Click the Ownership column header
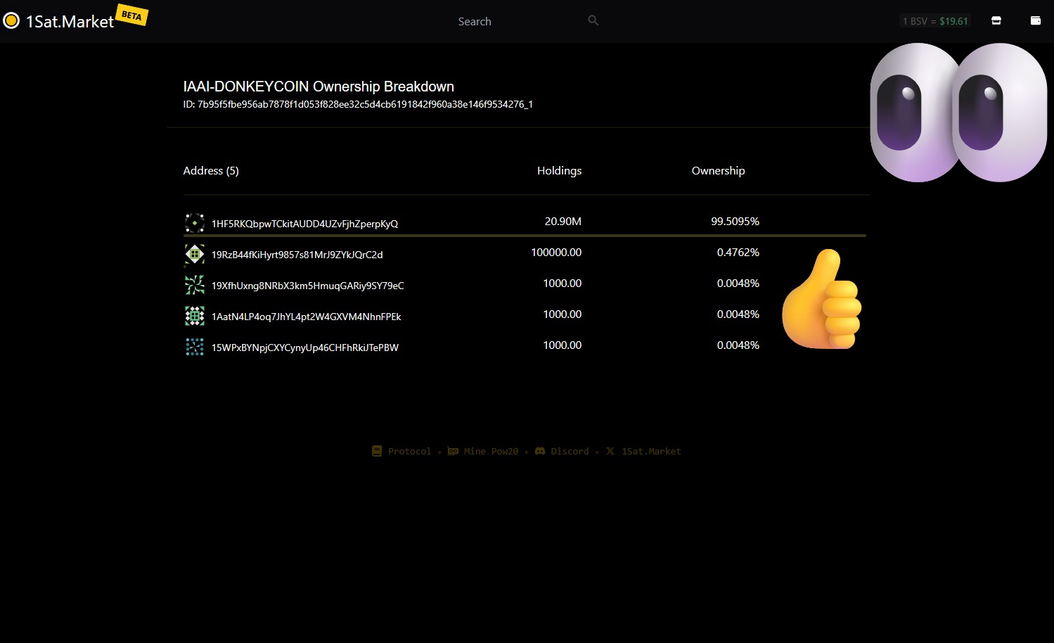 click(x=718, y=171)
